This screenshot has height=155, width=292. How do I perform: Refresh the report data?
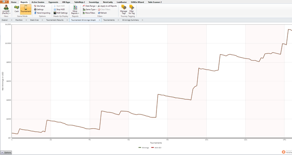click(x=102, y=13)
